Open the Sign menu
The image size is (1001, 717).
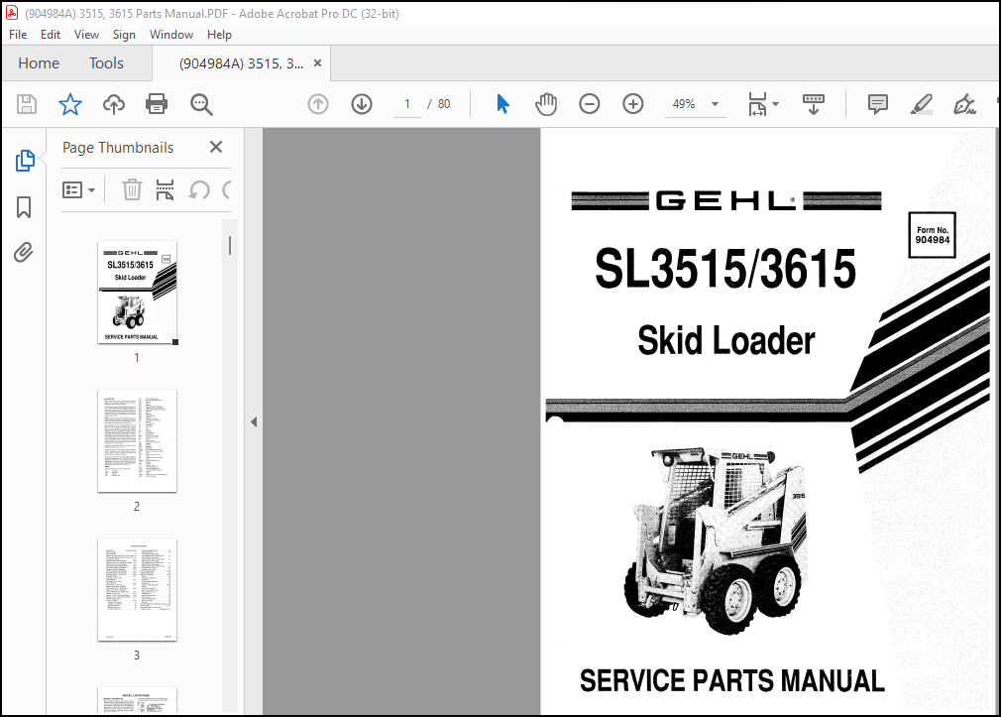(x=124, y=35)
